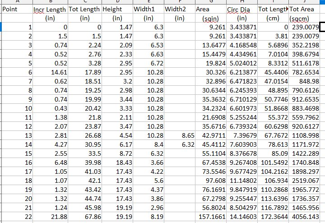Select Height cell 2.09
Viewport: 325px width, 223px height.
[x=117, y=45]
